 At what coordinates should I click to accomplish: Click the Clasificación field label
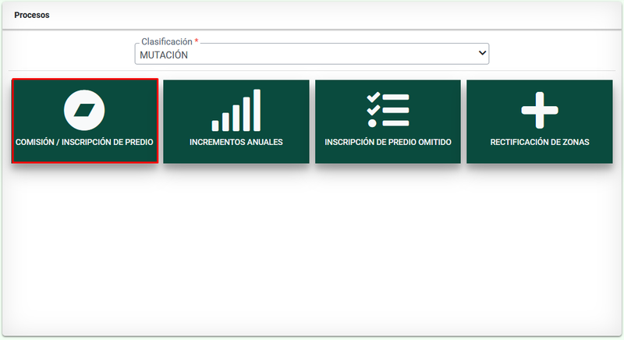[166, 41]
